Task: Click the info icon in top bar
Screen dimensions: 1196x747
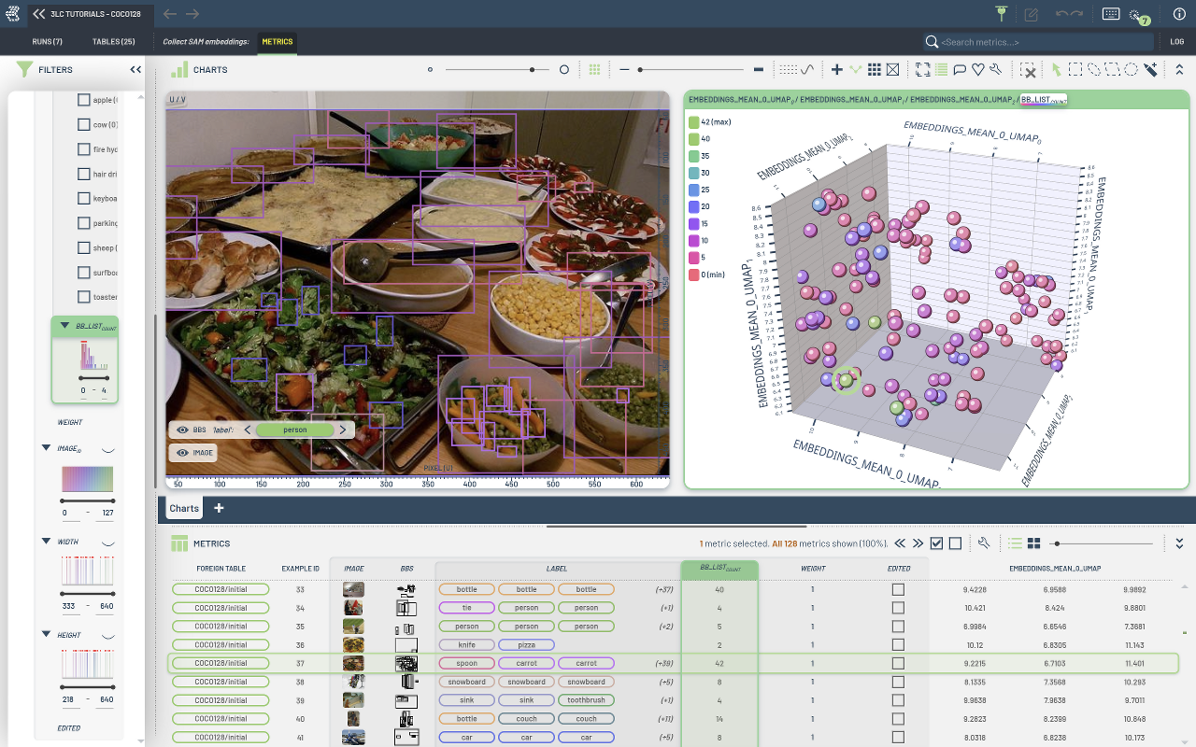Action: tap(1178, 14)
